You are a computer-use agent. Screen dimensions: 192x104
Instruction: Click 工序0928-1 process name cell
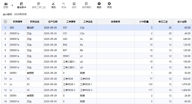coord(88,84)
